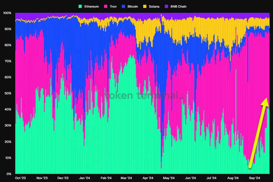Click the "90%" y-axis label

[8, 29]
